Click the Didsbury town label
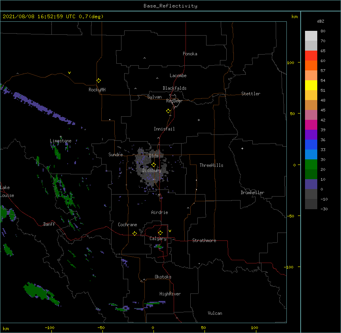Screen dimensions: 341x333 (x=152, y=170)
